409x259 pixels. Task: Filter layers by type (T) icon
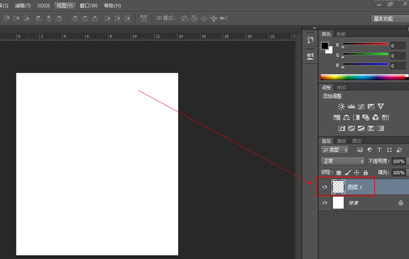pos(379,150)
